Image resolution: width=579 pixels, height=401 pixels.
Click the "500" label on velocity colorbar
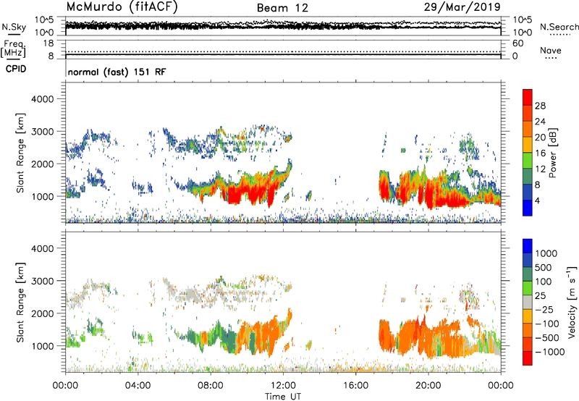click(543, 268)
